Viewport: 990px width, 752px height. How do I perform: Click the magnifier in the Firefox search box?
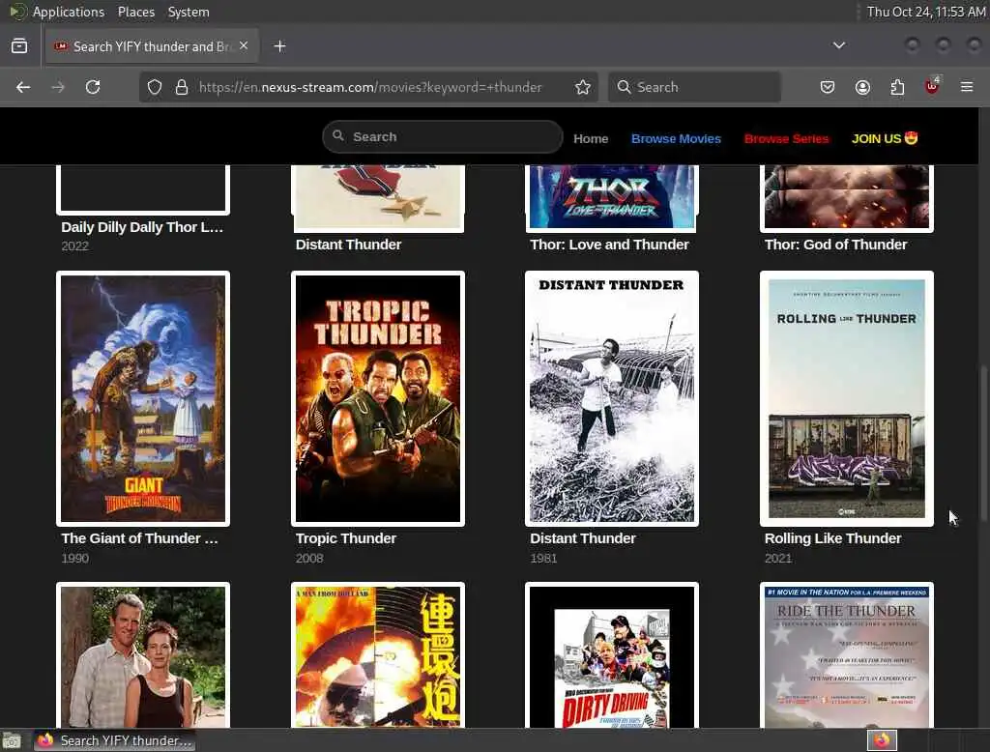point(624,86)
